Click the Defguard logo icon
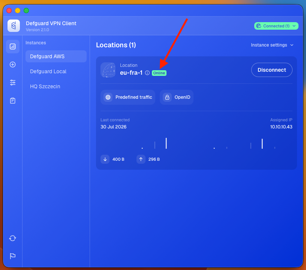 coord(13,26)
